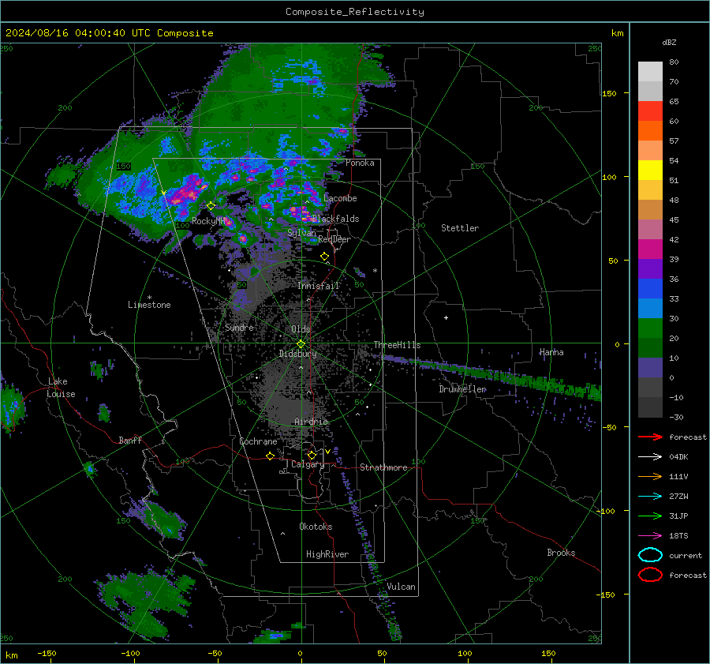The width and height of the screenshot is (710, 664).
Task: Click the Didsbury town label
Action: [297, 354]
